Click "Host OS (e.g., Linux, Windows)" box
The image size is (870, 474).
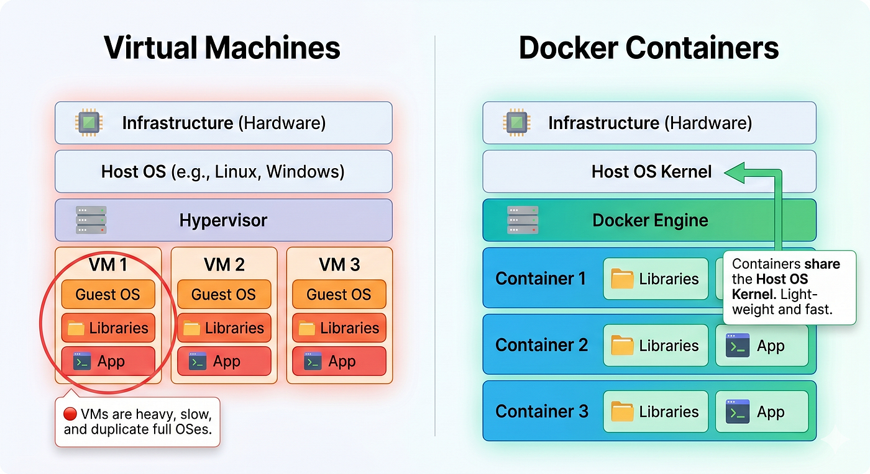224,171
